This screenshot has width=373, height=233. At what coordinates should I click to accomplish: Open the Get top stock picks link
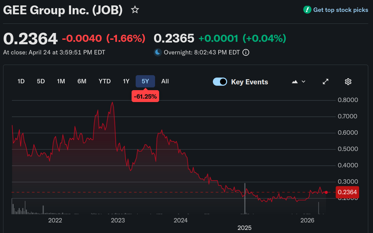point(340,10)
